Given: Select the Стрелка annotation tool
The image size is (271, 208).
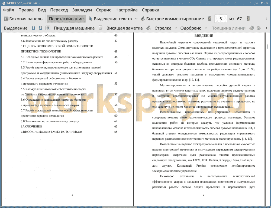Looking at the screenshot, I should (163, 28).
